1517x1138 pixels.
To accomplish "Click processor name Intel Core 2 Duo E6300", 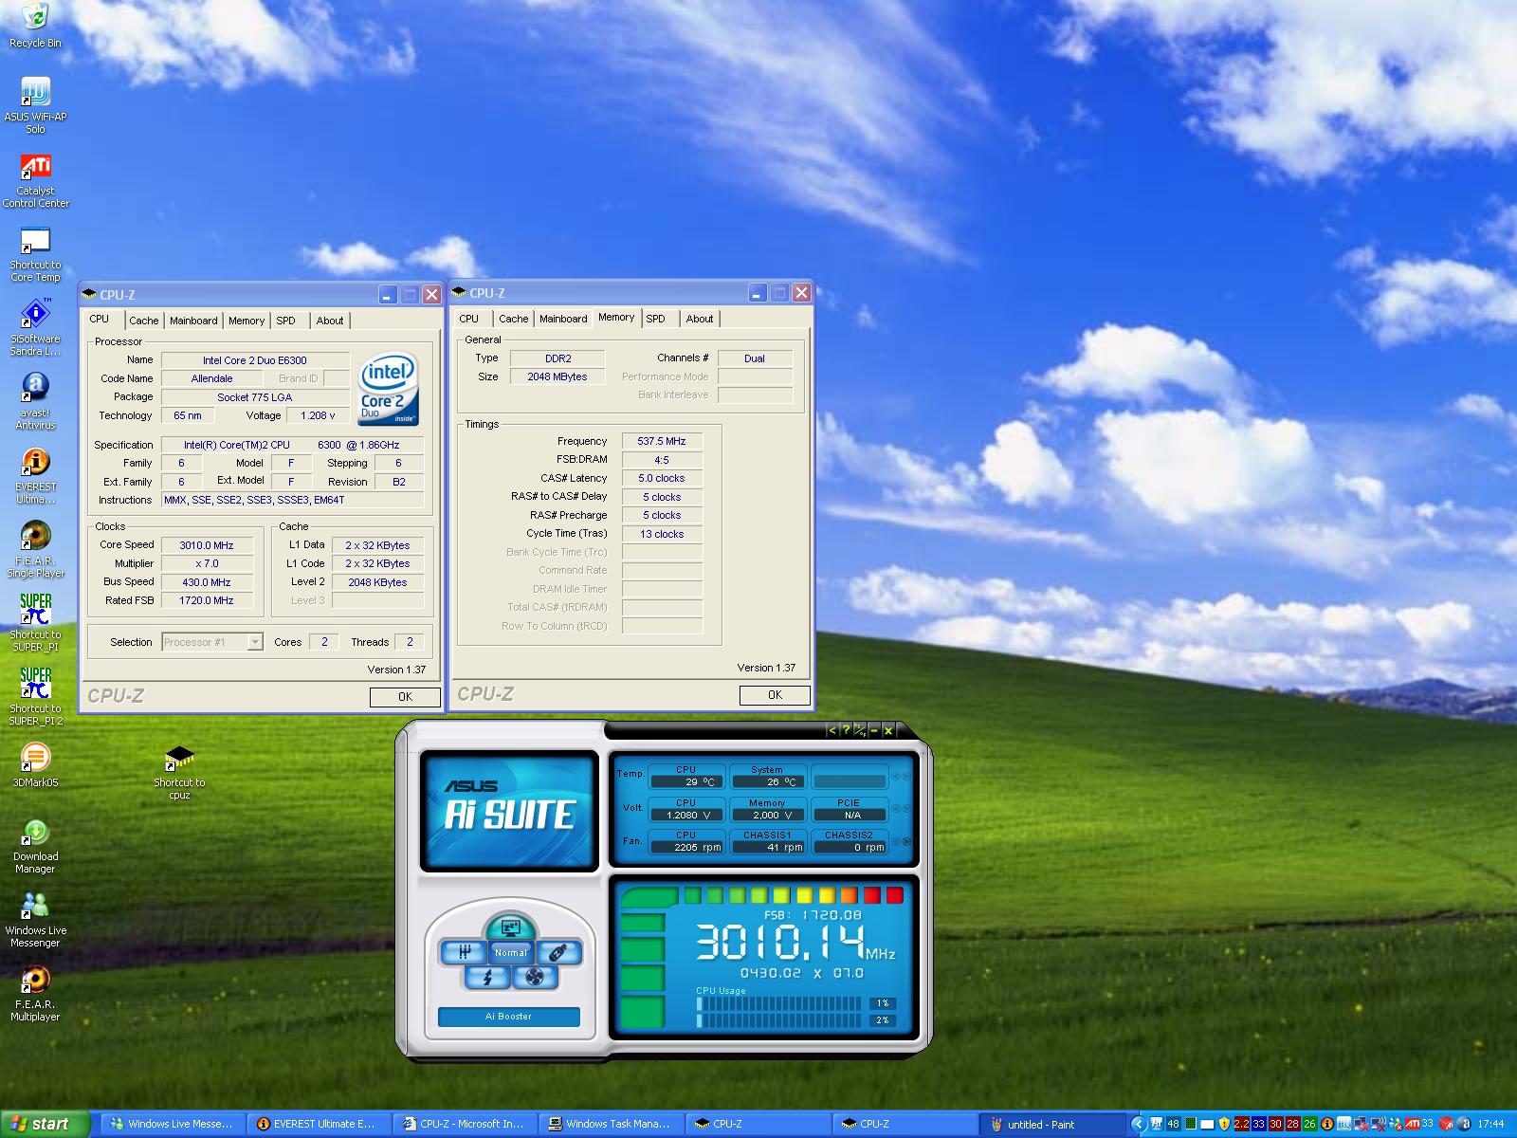I will coord(255,360).
